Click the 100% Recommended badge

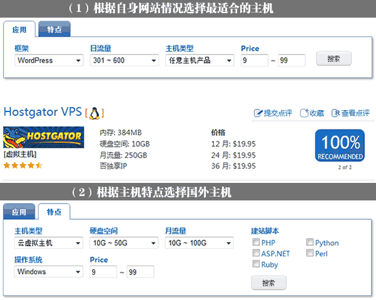click(340, 145)
